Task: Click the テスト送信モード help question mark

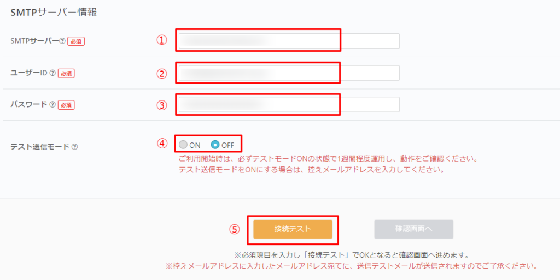Action: (74, 146)
